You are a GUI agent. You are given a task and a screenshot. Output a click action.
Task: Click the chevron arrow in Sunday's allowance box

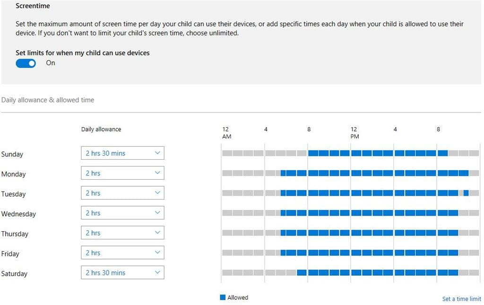(x=158, y=153)
